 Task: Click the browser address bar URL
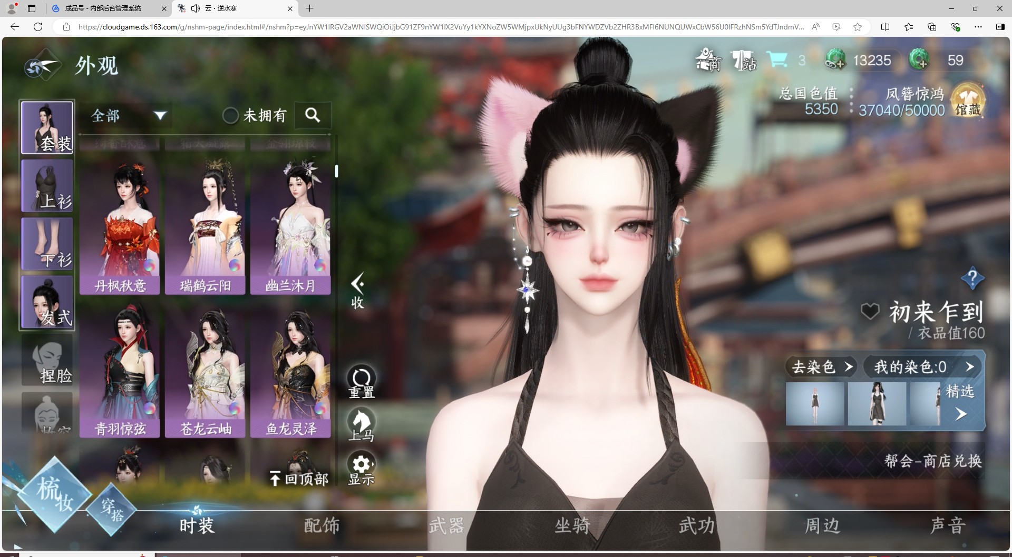click(441, 27)
